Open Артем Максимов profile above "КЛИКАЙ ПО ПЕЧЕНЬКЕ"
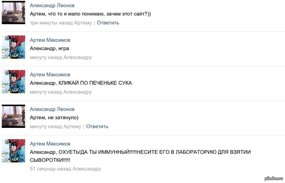 pyautogui.click(x=50, y=75)
